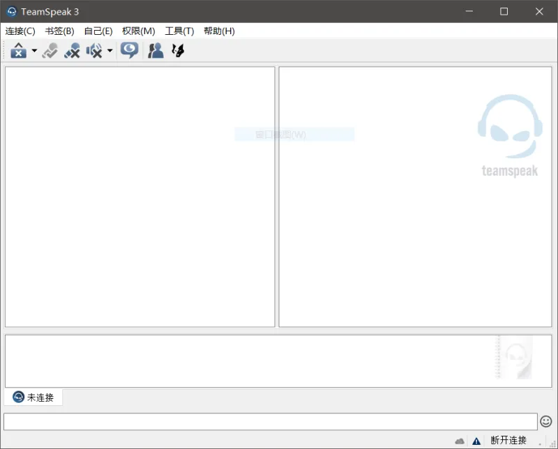
Task: Minimize the TeamSpeak 3 window
Action: tap(469, 11)
